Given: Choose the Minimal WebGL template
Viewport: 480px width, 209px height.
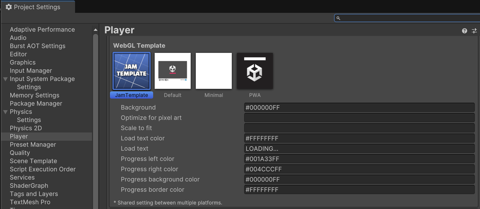Looking at the screenshot, I should click(x=214, y=71).
